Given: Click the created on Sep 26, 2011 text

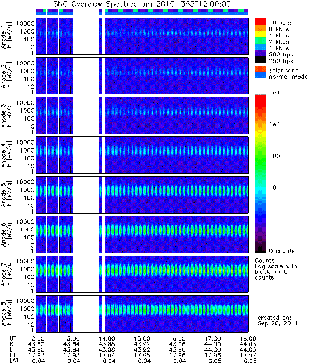Looking at the screenshot, I should [278, 320].
